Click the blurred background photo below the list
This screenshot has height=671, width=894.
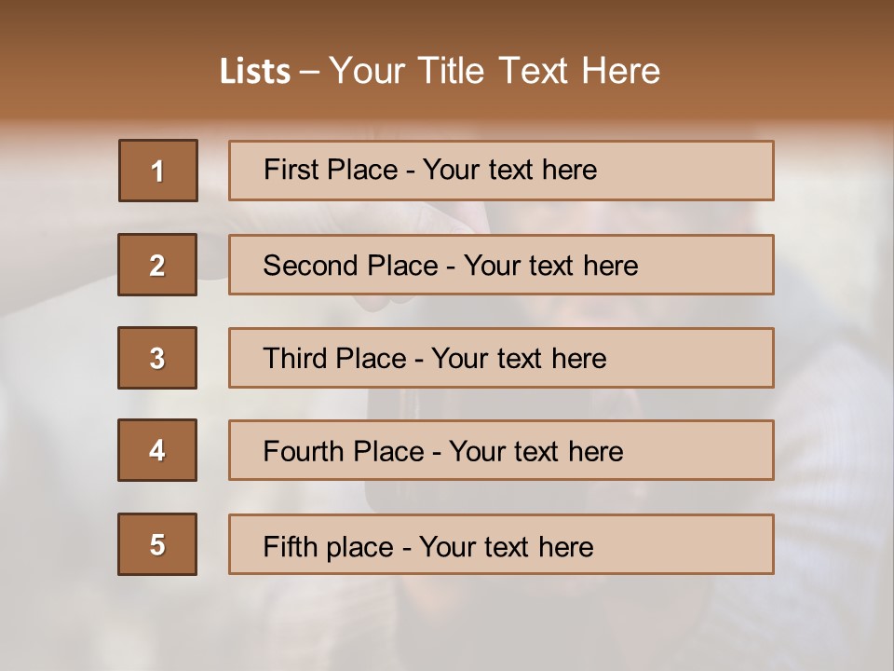(x=447, y=624)
